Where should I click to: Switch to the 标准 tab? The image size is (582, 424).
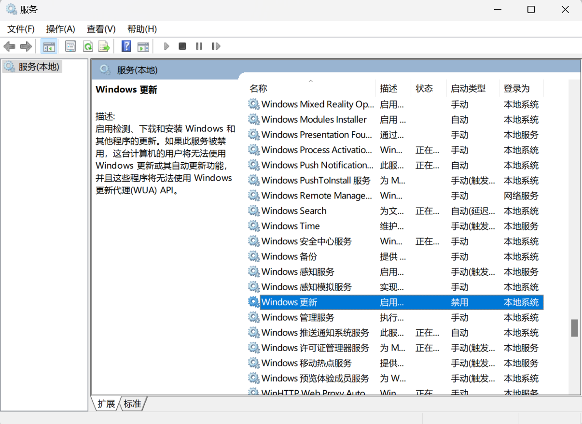click(x=132, y=404)
